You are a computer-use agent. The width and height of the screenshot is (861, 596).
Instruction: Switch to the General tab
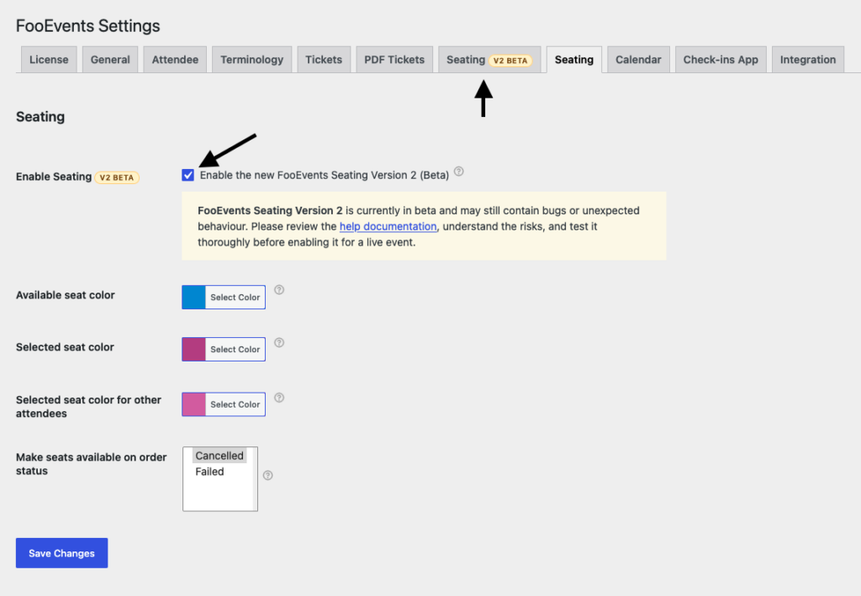click(110, 60)
